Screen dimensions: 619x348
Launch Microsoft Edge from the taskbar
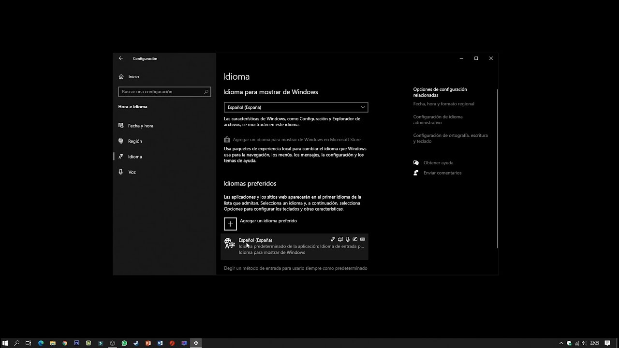(41, 343)
